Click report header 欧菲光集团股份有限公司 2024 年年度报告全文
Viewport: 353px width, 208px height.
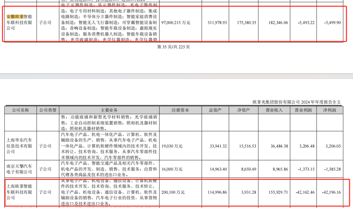[x=296, y=102]
